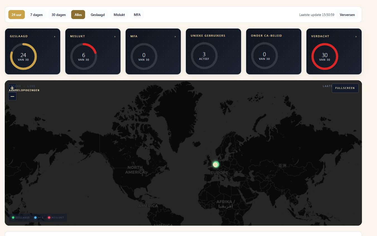The height and width of the screenshot is (236, 377).
Task: Select the sign-in marker over Europe
Action: pos(215,164)
